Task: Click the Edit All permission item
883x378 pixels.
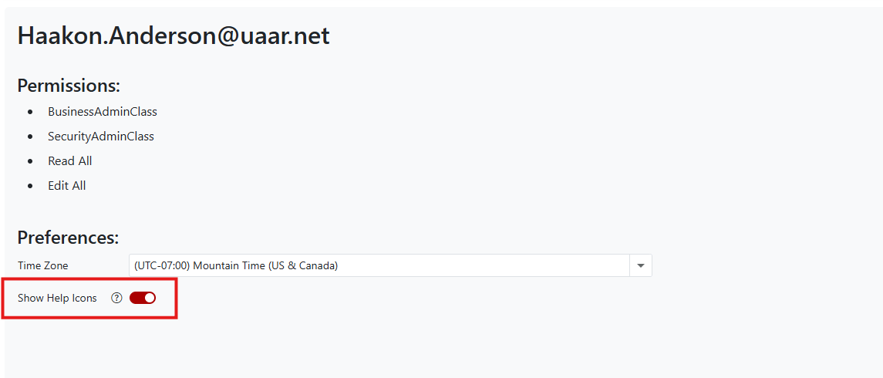Action: coord(67,185)
